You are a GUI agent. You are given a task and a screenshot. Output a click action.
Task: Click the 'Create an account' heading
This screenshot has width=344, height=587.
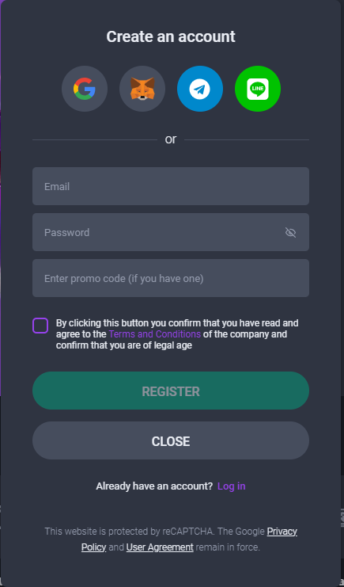171,36
